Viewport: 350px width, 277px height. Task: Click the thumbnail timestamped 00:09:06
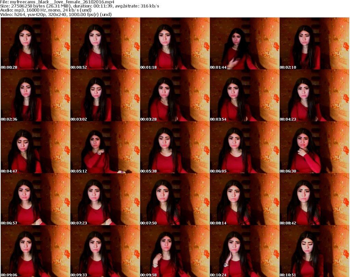click(x=36, y=251)
